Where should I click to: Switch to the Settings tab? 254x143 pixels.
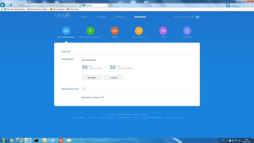click(120, 17)
